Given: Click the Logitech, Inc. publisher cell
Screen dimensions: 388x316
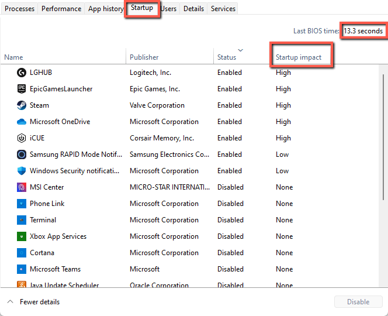Looking at the screenshot, I should 150,73.
